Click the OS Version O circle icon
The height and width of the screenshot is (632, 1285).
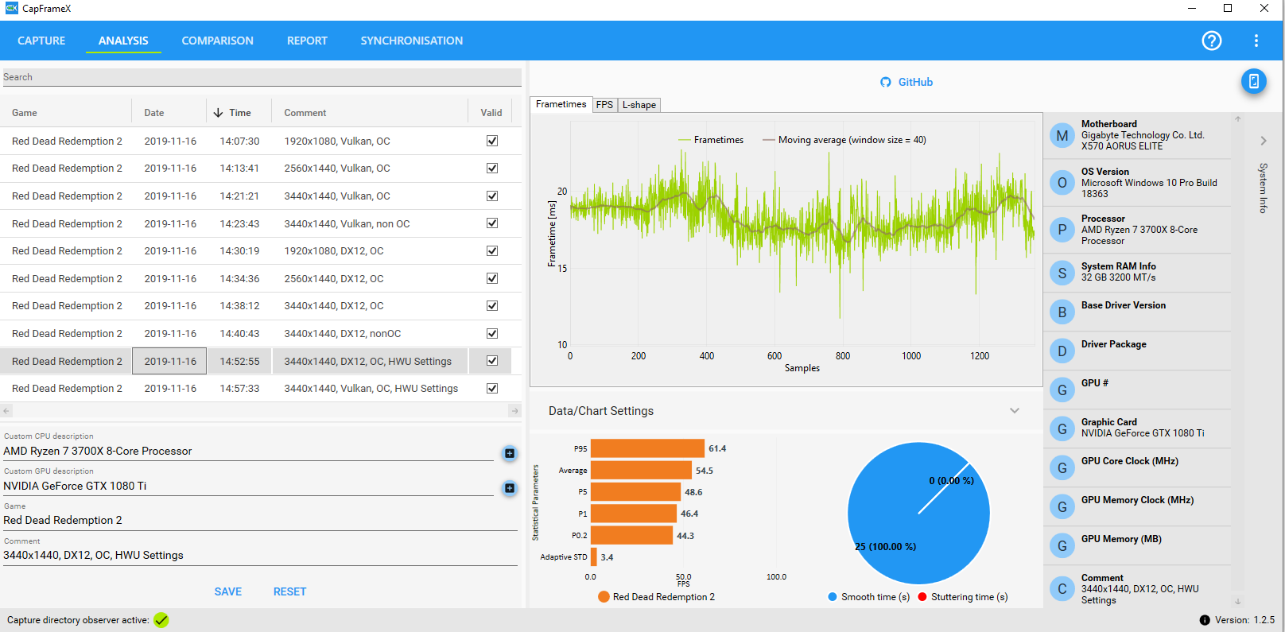coord(1062,183)
